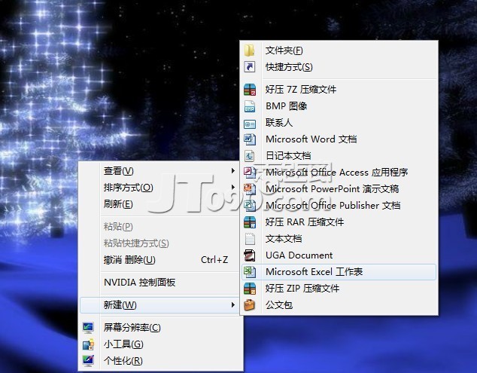Screen dimensions: 477x373
Task: Create a new 好压 ZIP 压缩文件
Action: (x=339, y=289)
